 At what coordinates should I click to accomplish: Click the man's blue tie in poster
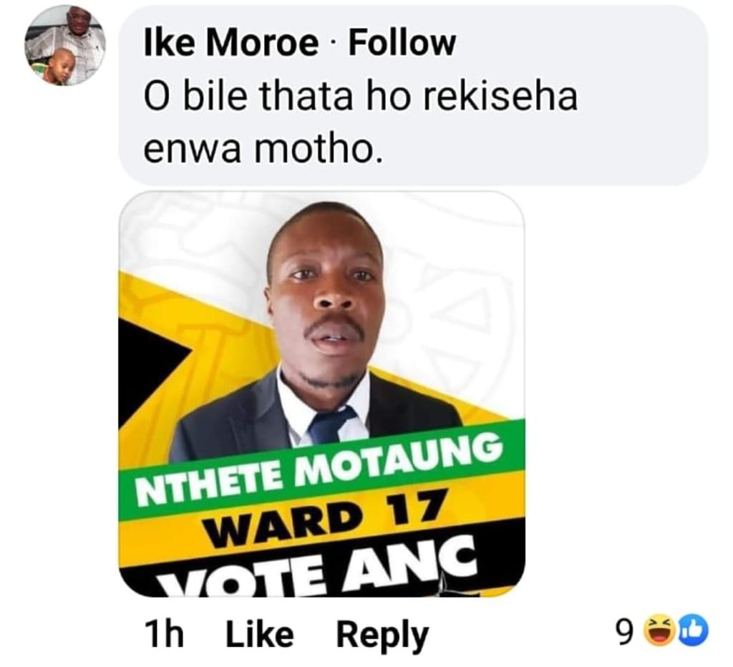coord(331,424)
